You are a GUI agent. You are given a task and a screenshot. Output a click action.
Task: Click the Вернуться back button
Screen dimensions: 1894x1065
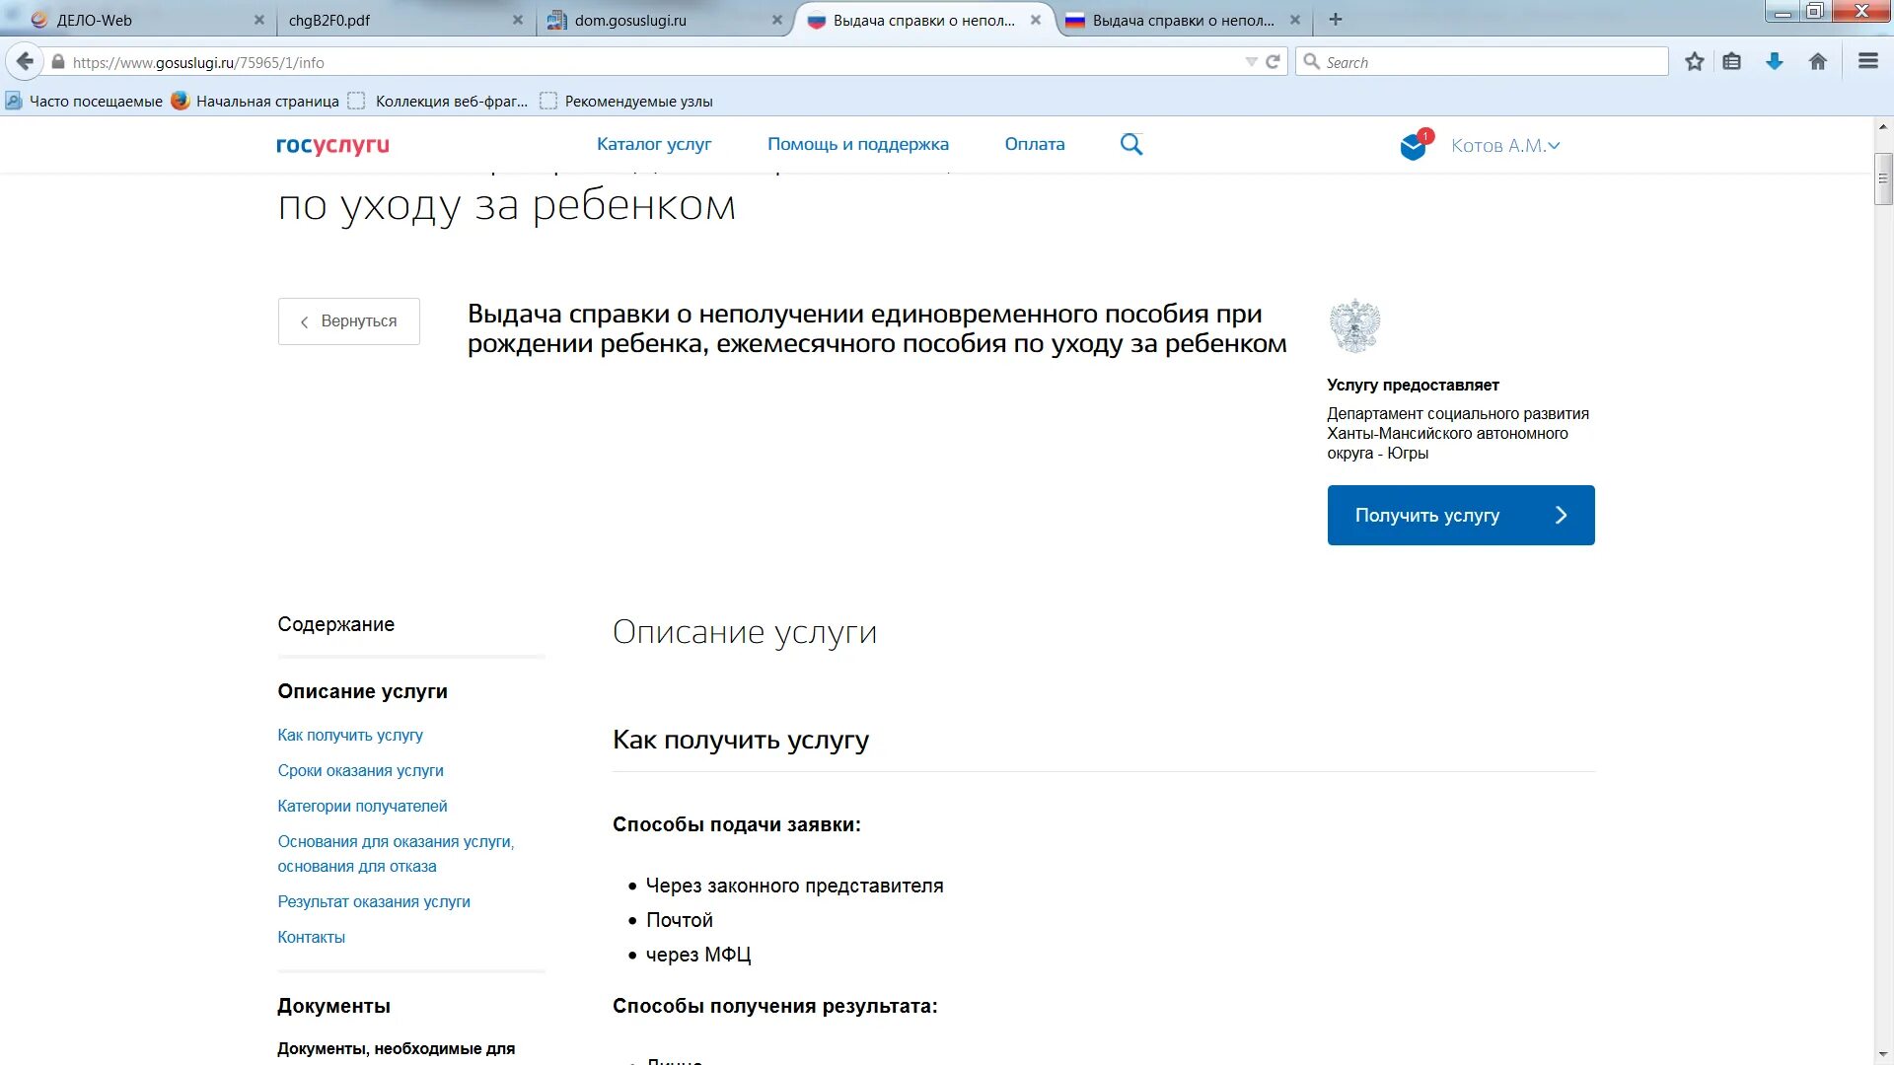pyautogui.click(x=348, y=321)
